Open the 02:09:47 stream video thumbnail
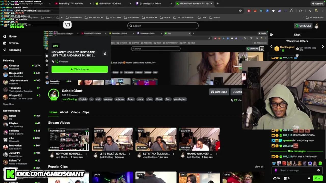 click(x=112, y=139)
